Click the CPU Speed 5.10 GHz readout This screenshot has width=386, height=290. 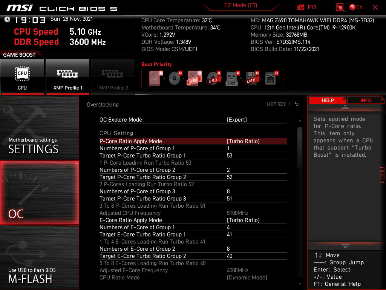click(58, 32)
